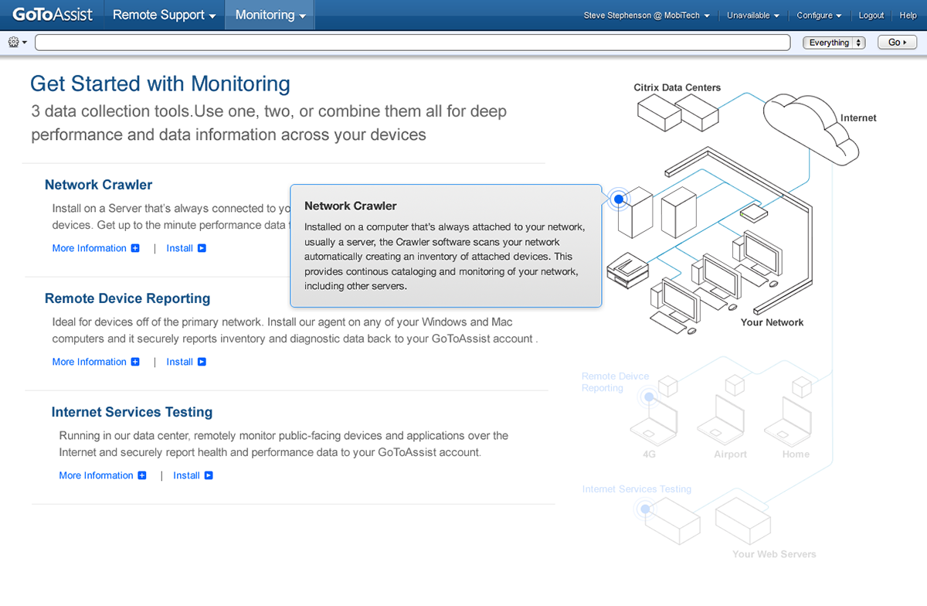This screenshot has width=927, height=606.
Task: Open More Information for Remote Device Reporting
Action: (89, 362)
